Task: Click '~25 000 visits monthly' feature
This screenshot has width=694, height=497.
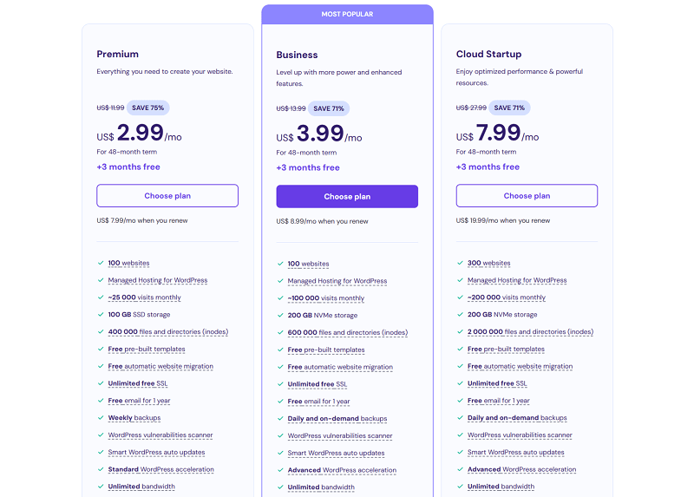Action: (144, 298)
